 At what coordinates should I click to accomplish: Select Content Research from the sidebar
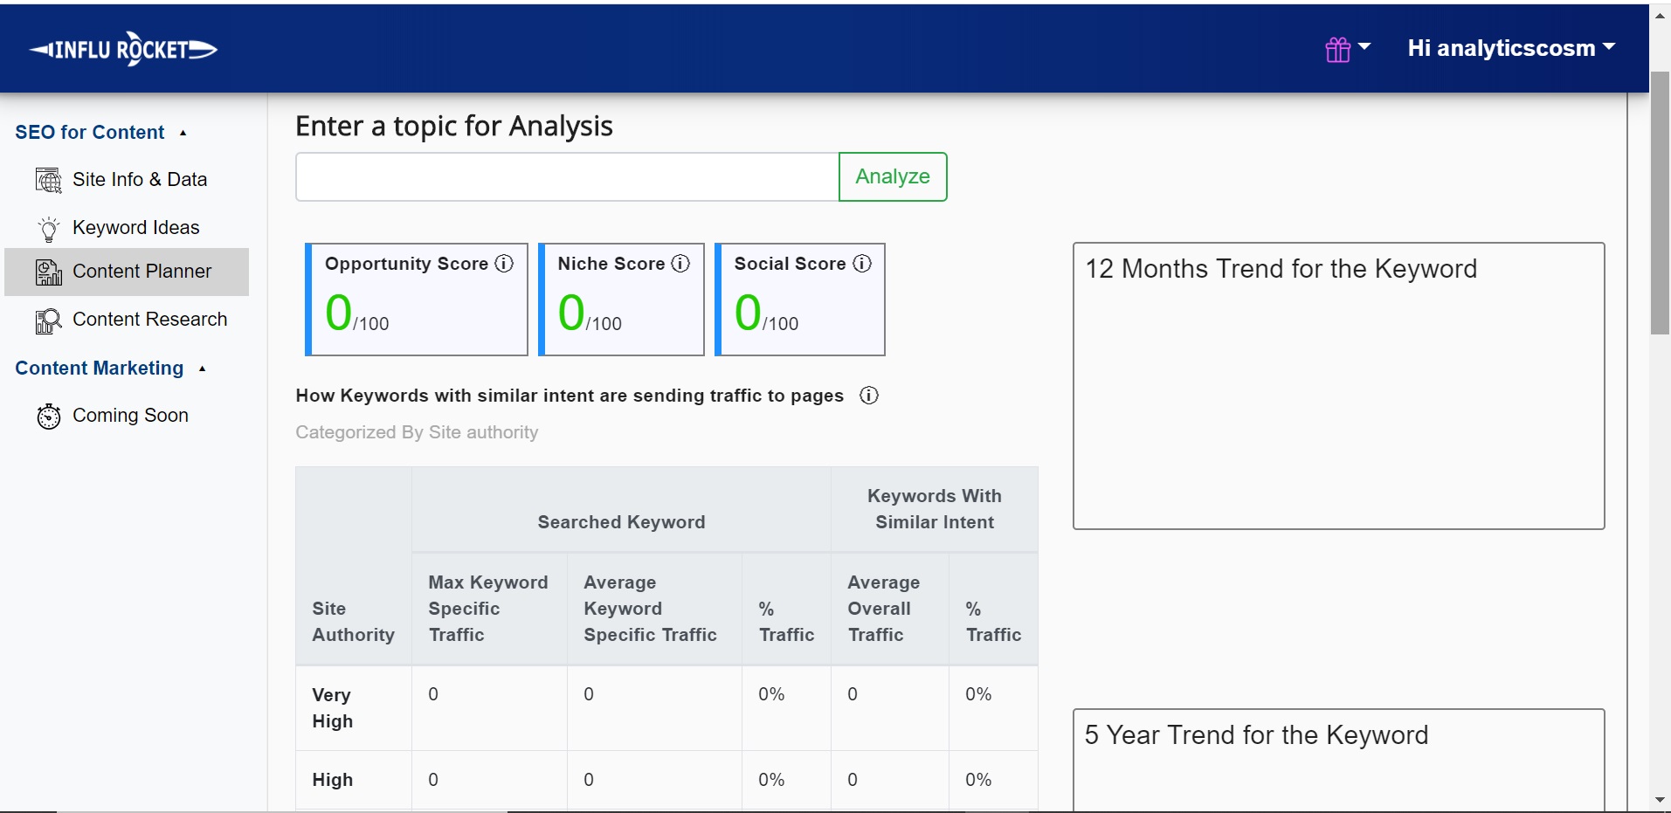click(149, 320)
